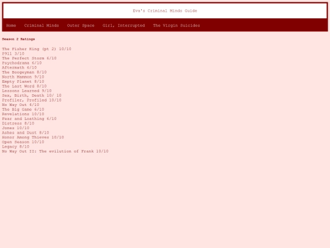Screen dimensions: 330x248
Task: Click The Big Game 6/10 line
Action: coord(23,109)
